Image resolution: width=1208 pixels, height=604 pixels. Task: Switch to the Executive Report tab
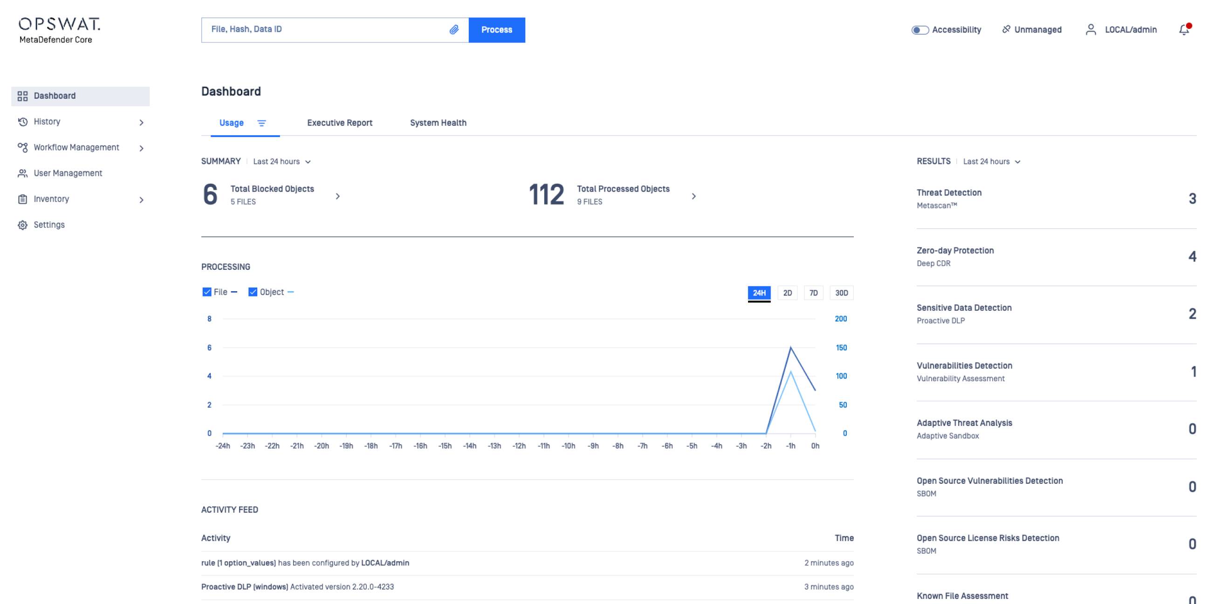339,123
